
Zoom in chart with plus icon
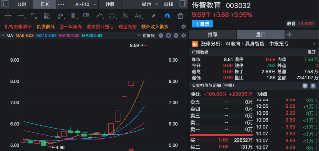[x=168, y=36]
